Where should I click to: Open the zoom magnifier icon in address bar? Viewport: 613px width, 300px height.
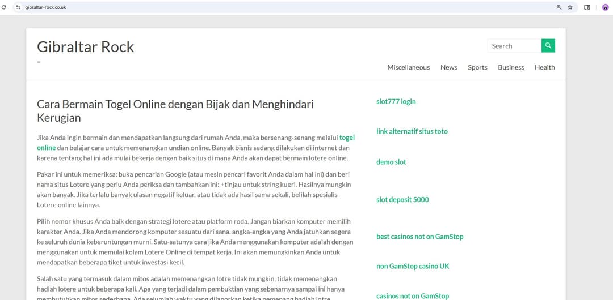tap(559, 7)
